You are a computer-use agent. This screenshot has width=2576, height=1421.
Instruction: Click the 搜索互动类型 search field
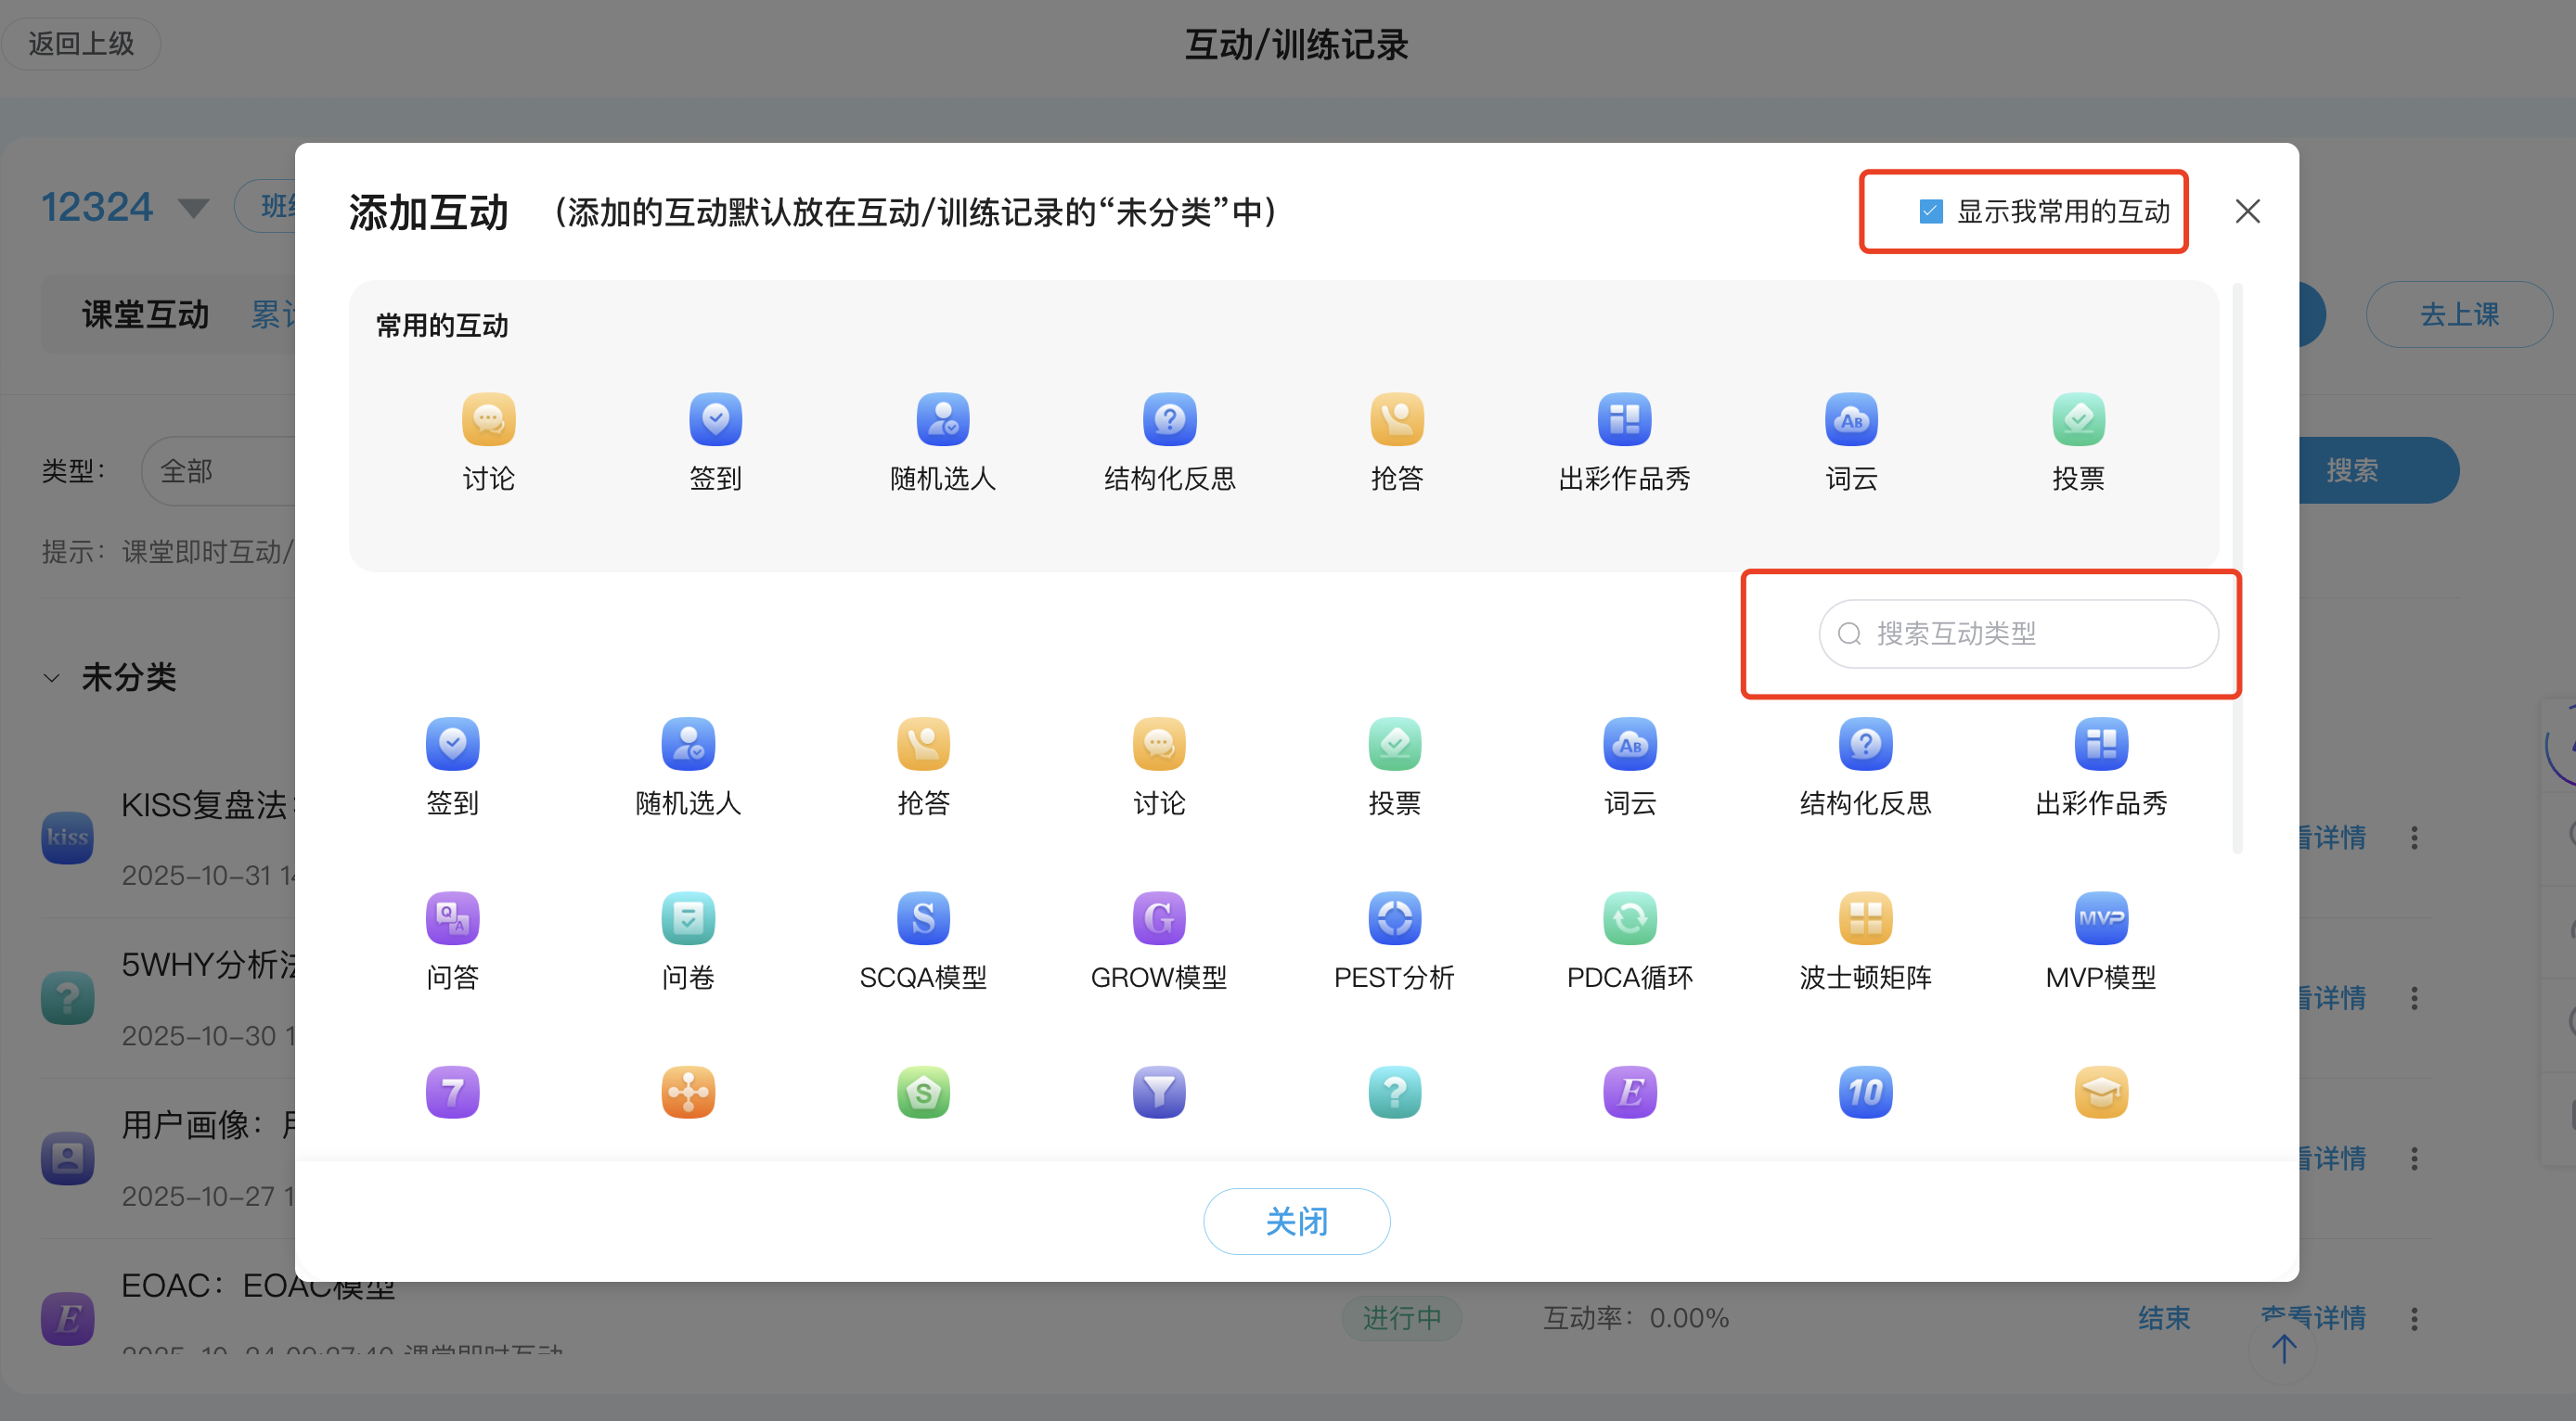pyautogui.click(x=2018, y=634)
